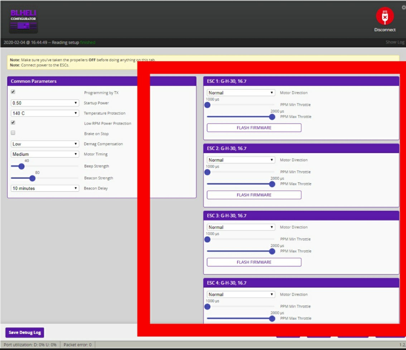This screenshot has width=406, height=350.
Task: Click Beacon Strength slider handle
Action: click(x=32, y=178)
